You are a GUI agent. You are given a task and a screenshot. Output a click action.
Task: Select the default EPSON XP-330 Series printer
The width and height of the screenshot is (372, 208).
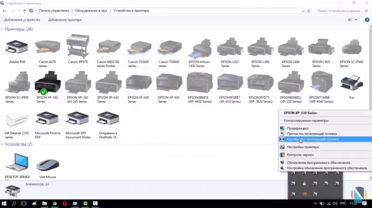click(x=47, y=82)
